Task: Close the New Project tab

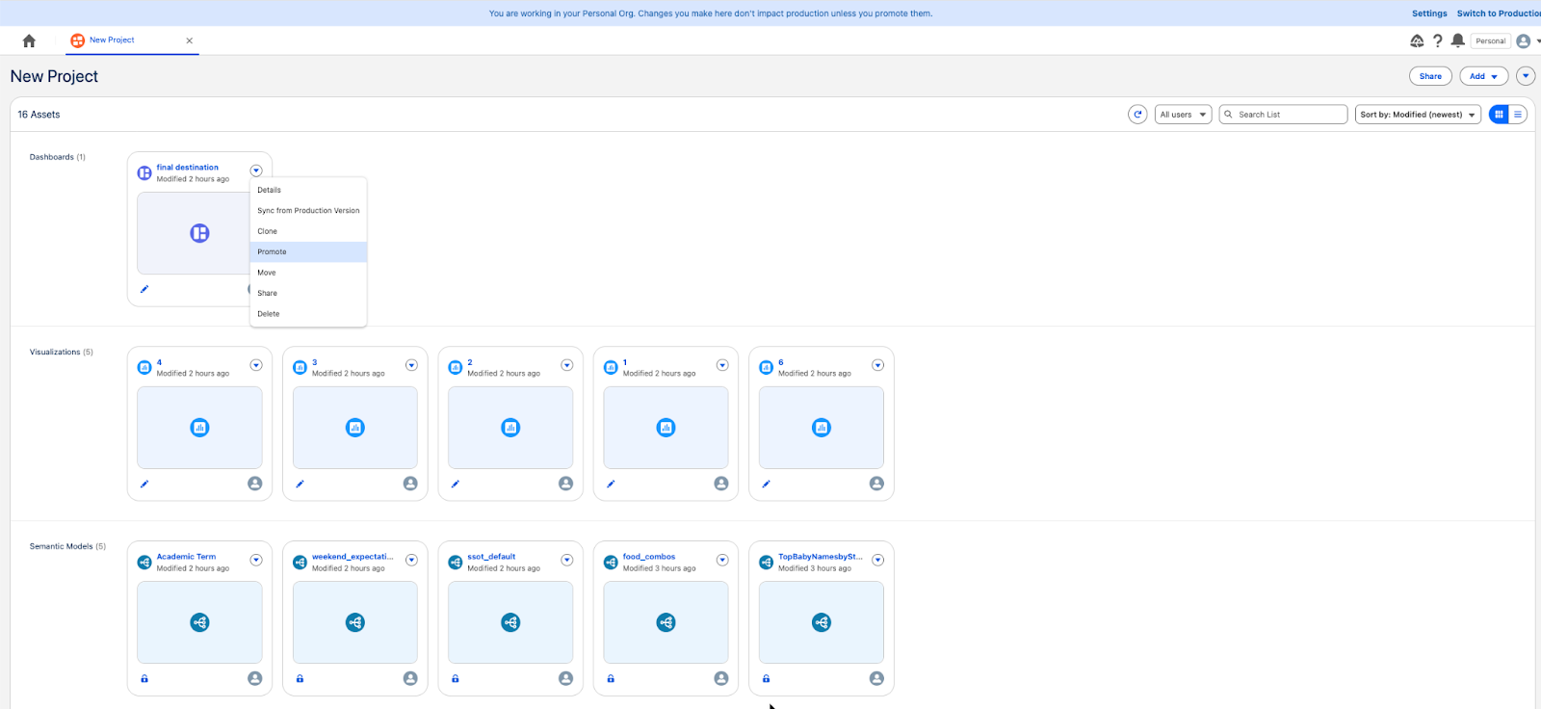Action: 190,40
